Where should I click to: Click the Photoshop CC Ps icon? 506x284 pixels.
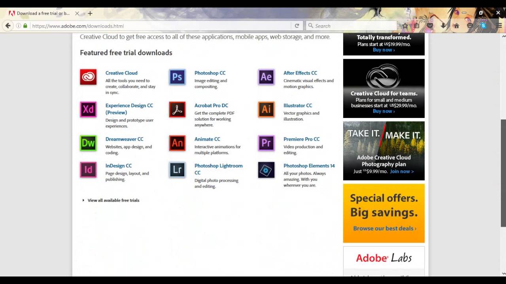coord(177,77)
